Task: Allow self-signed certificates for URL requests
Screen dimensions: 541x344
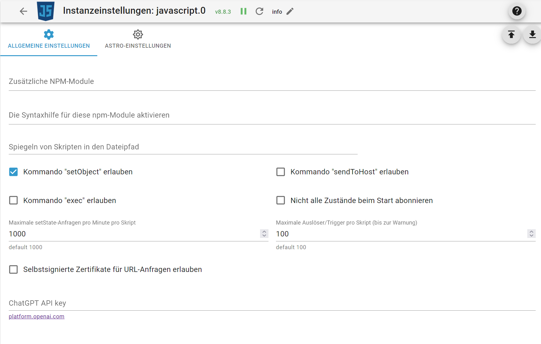Action: [13, 269]
